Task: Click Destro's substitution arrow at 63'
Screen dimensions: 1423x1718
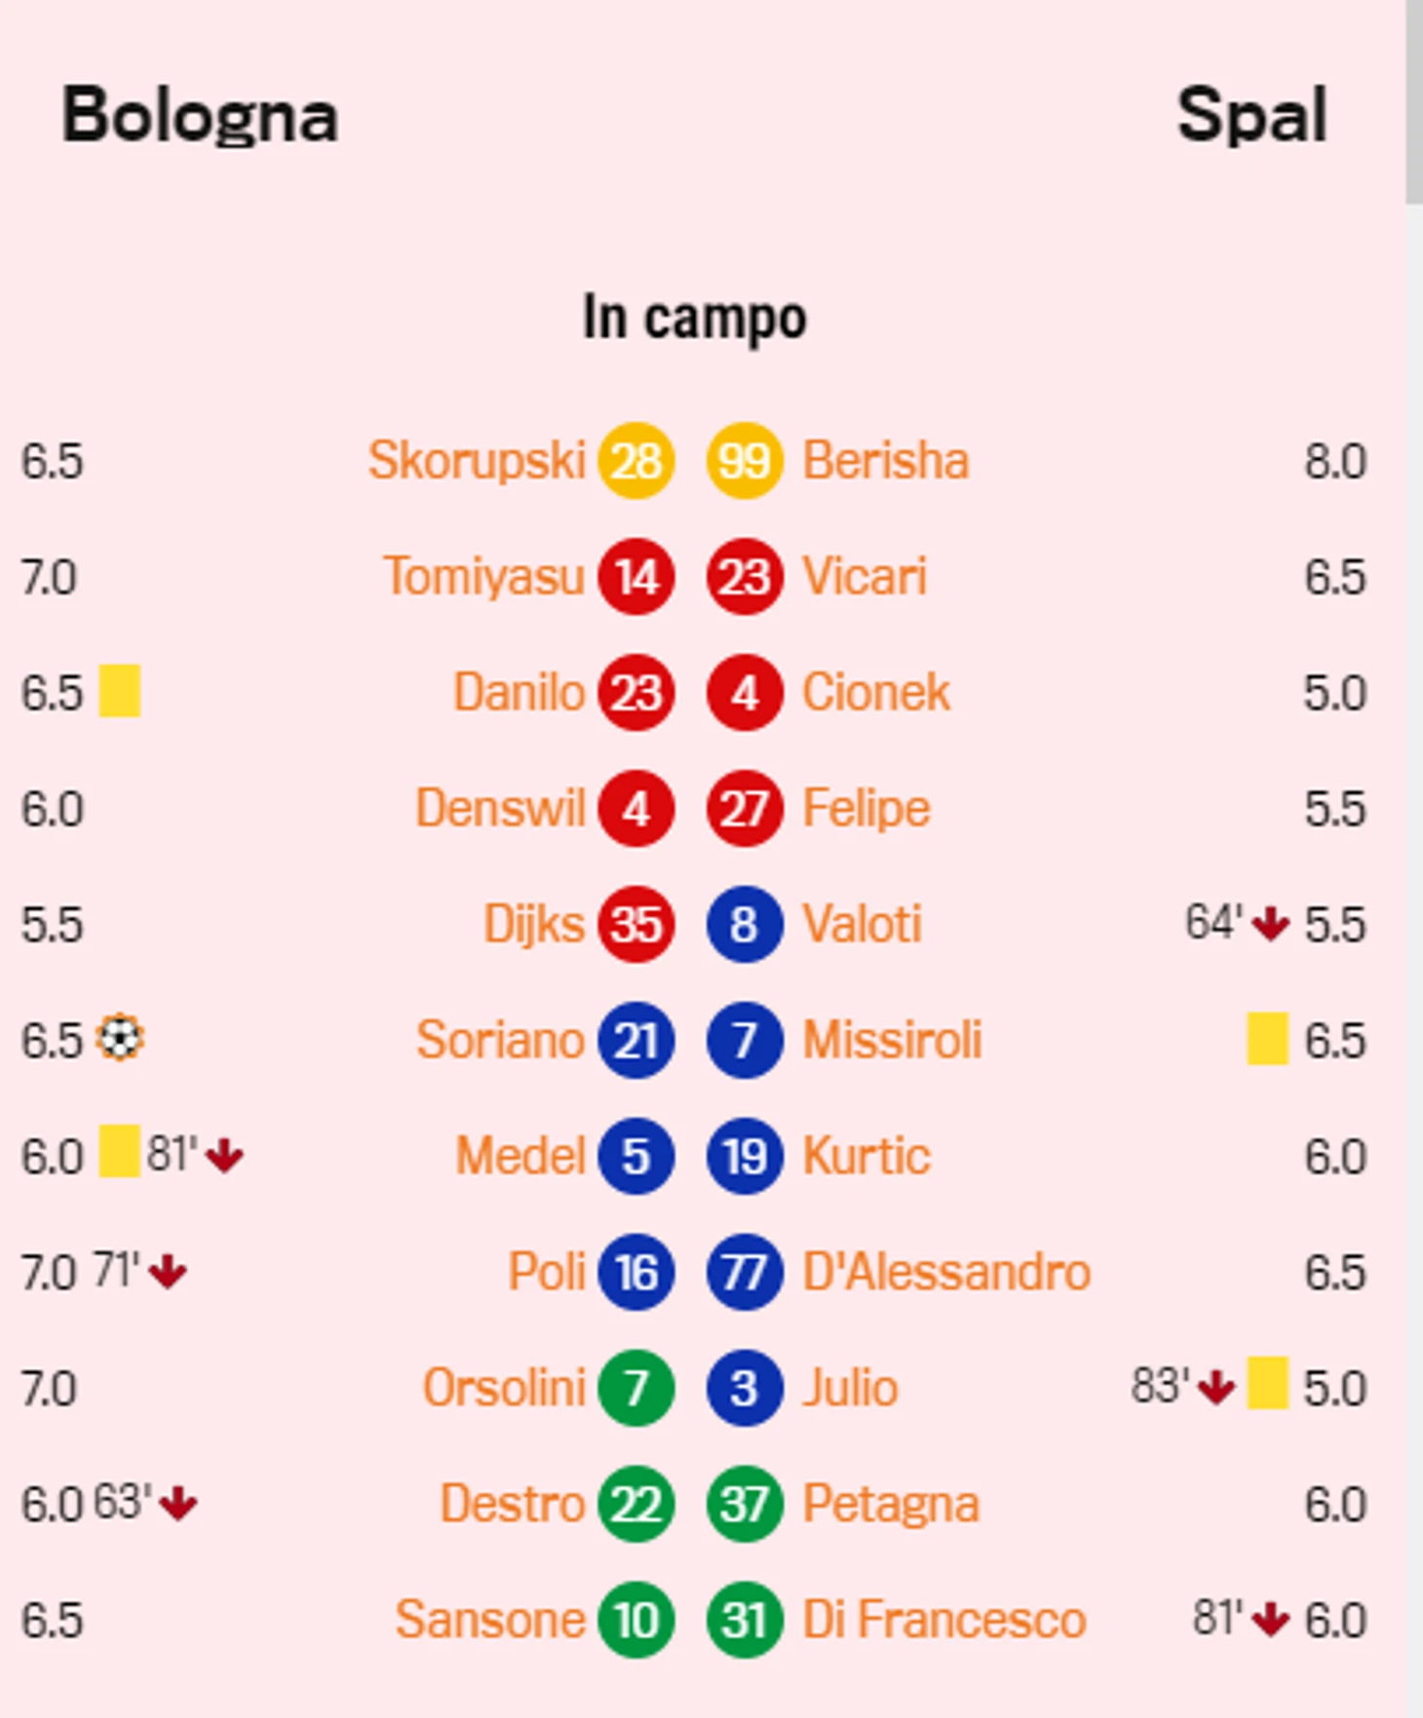Action: point(178,1503)
